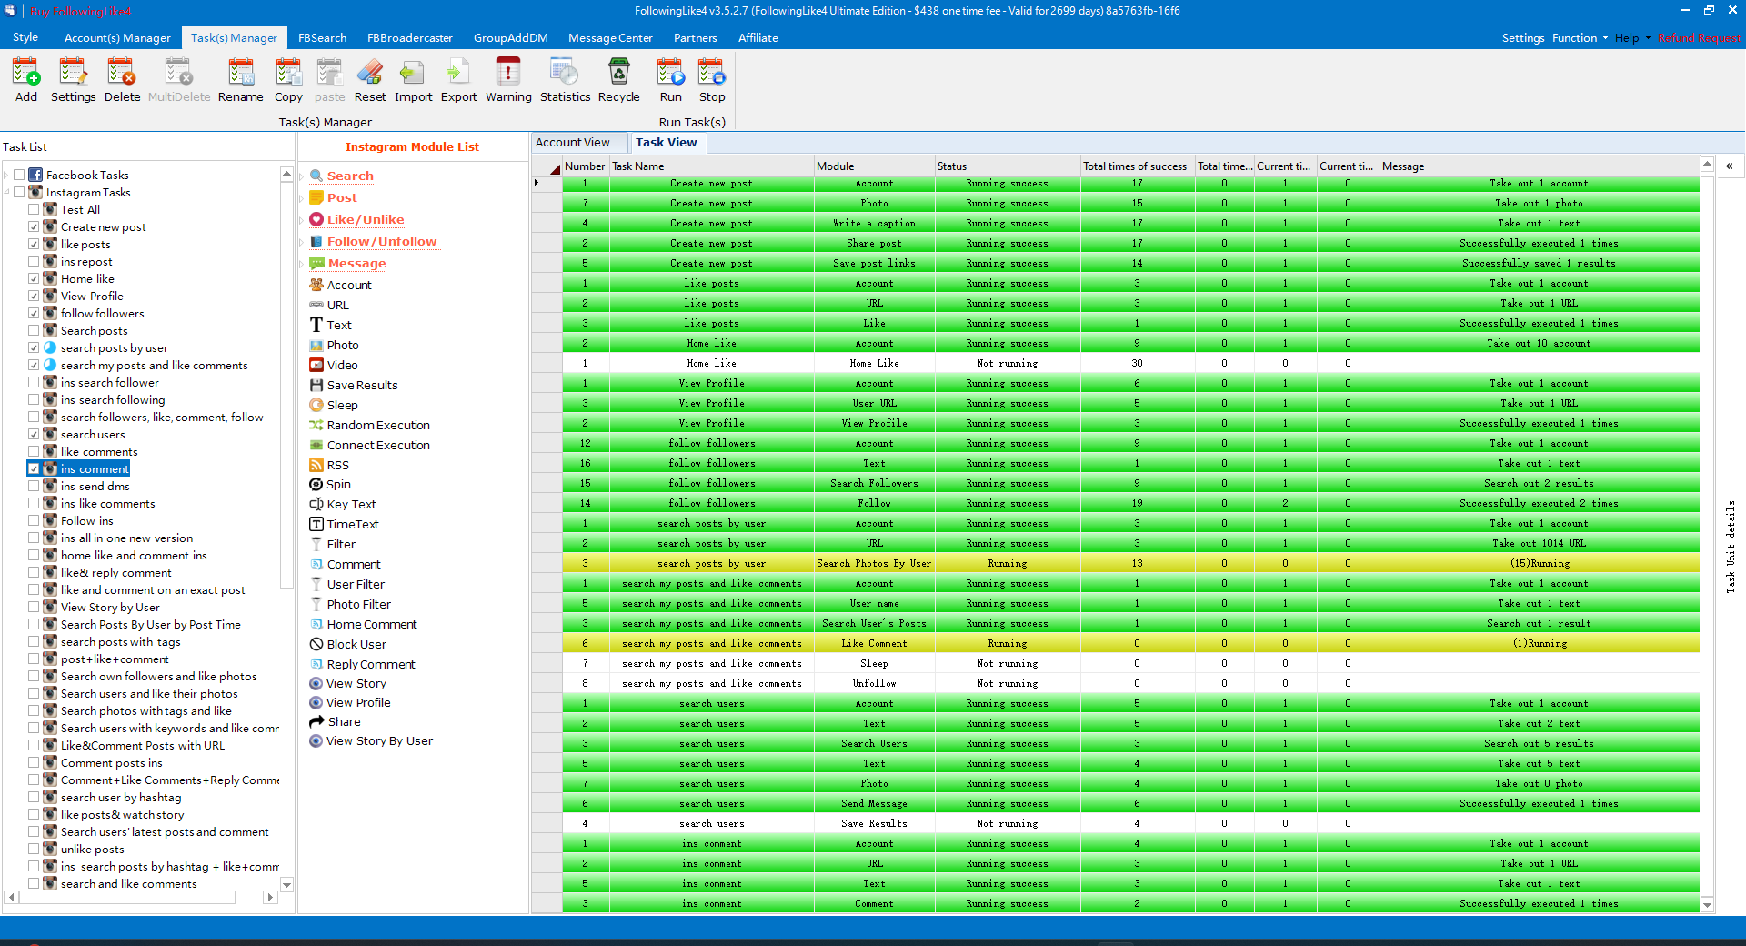Screen dimensions: 1746x946
Task: Select the Block User module
Action: [x=356, y=644]
